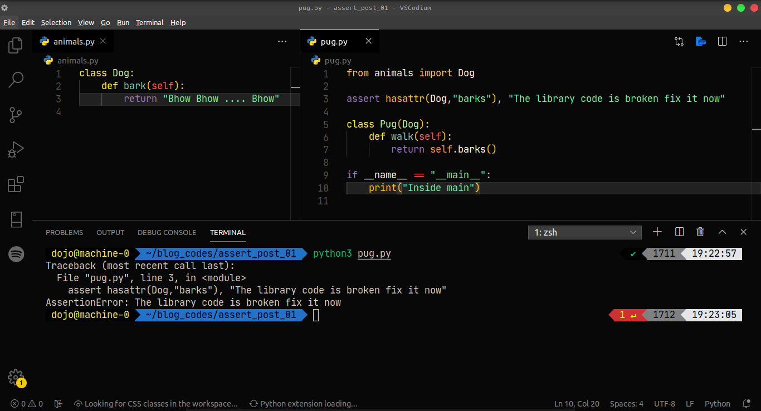Click 'File "pug.py", line 3' traceback line
This screenshot has height=411, width=761.
click(x=151, y=278)
